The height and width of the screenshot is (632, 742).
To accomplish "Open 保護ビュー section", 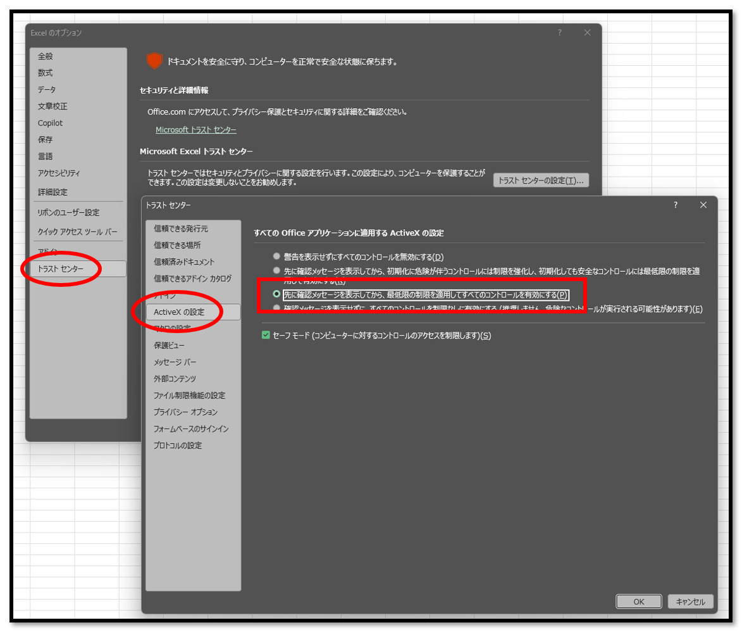I will [x=169, y=345].
